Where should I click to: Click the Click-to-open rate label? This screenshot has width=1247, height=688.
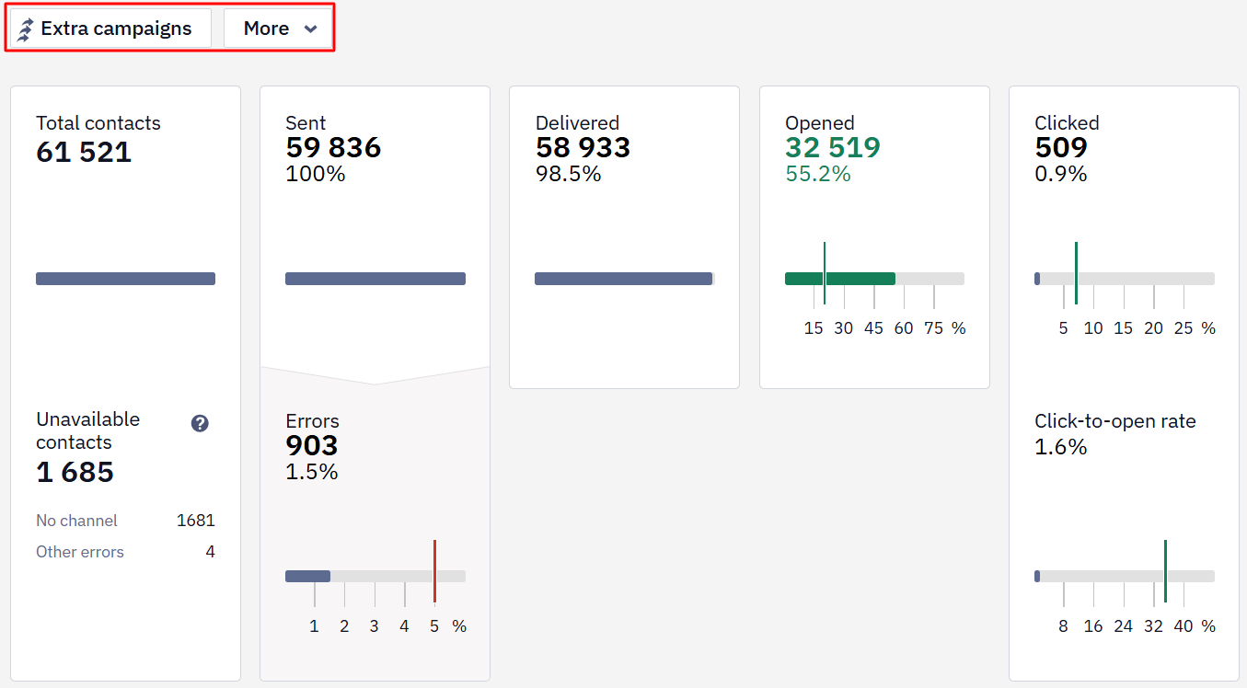1115,421
